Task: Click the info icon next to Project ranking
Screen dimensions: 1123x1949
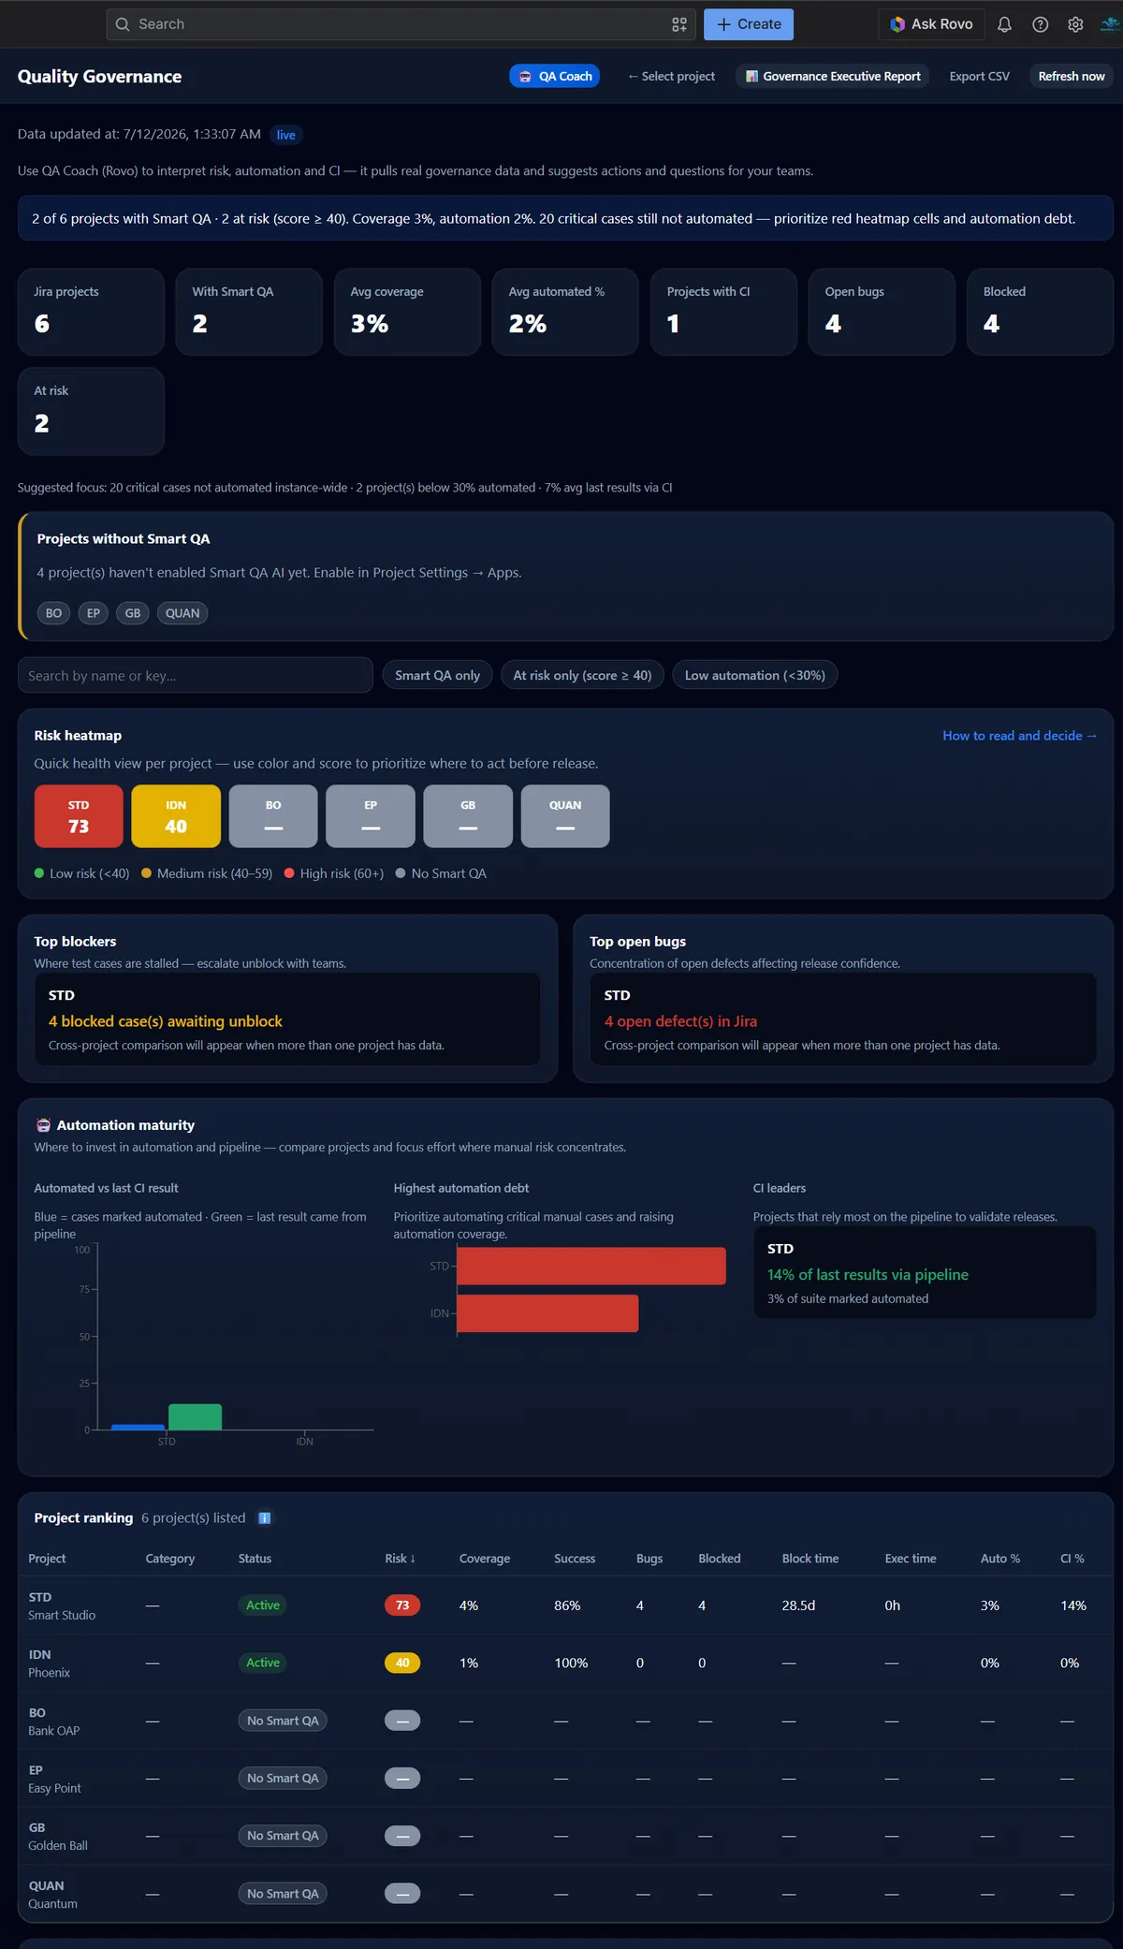Action: pyautogui.click(x=265, y=1517)
